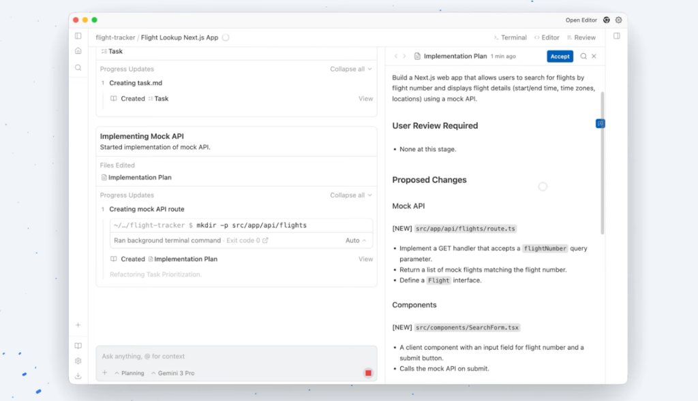698x401 pixels.
Task: Click the book icon in left sidebar
Action: click(x=78, y=346)
